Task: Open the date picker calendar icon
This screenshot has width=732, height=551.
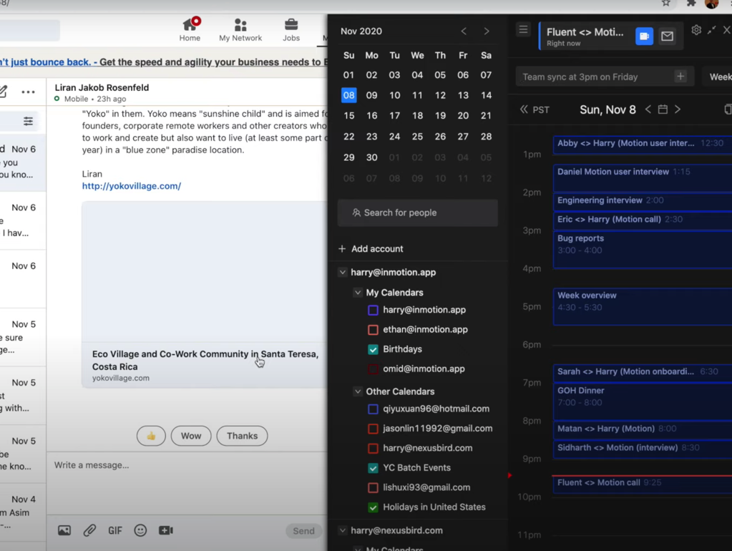Action: 663,109
